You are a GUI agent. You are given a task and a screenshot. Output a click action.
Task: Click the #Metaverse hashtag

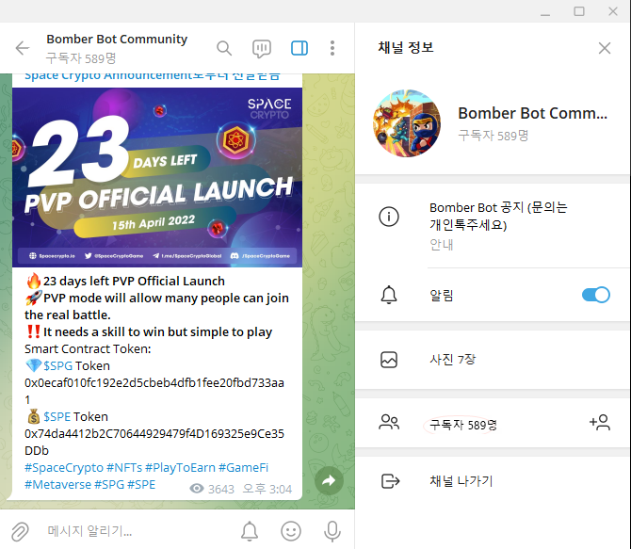pos(58,485)
